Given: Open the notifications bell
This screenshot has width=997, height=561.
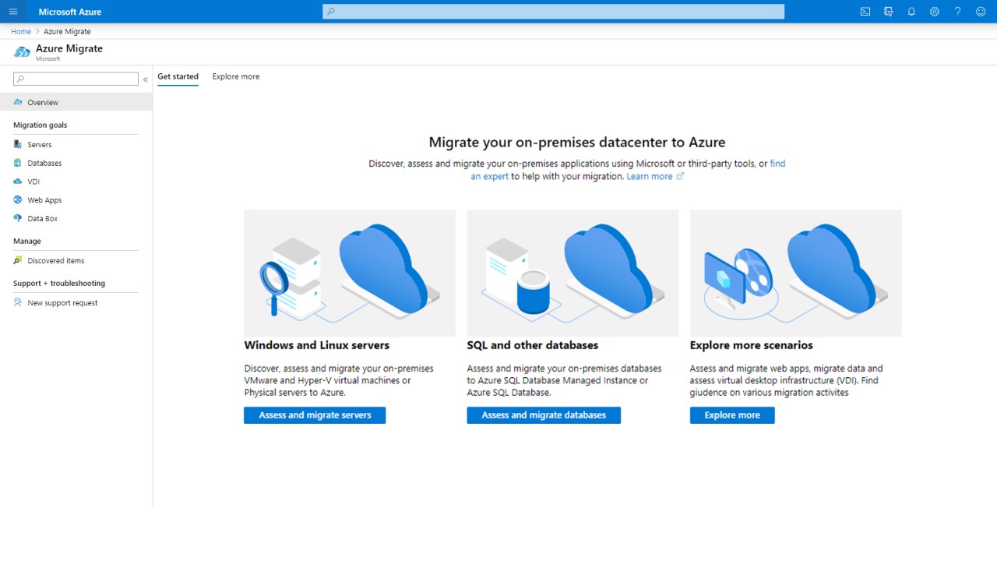Looking at the screenshot, I should pos(911,12).
